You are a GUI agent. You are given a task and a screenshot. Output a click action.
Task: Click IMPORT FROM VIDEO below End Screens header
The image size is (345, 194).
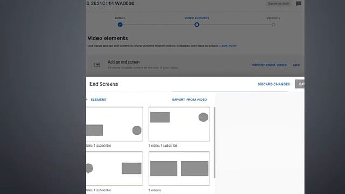click(189, 99)
